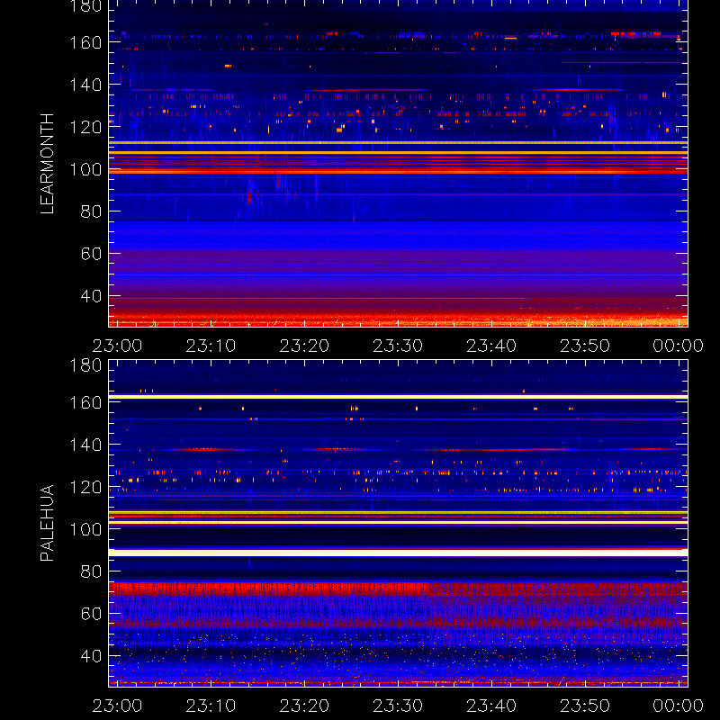720x720 pixels.
Task: Click the 23:10 time label under Palehua plot
Action: point(211,706)
